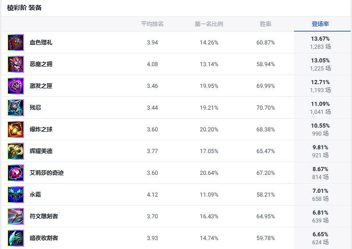Sort table by 胜率 column
352x249 pixels.
(x=266, y=24)
